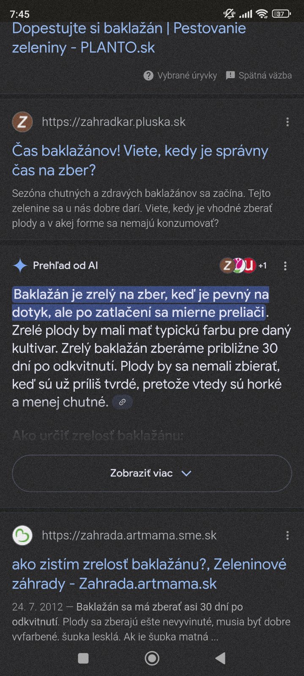
Task: Tap the Spätná väzba feedback icon
Action: (230, 76)
